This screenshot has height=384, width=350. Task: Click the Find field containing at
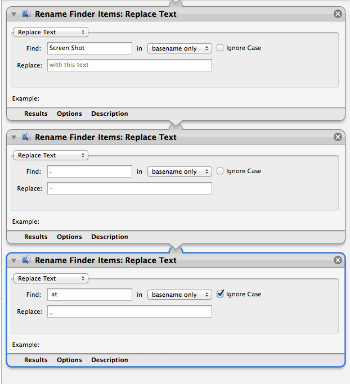tap(89, 295)
